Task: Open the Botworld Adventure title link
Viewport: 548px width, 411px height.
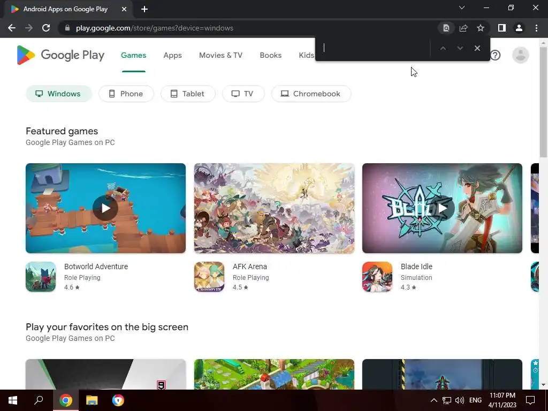Action: [x=96, y=267]
